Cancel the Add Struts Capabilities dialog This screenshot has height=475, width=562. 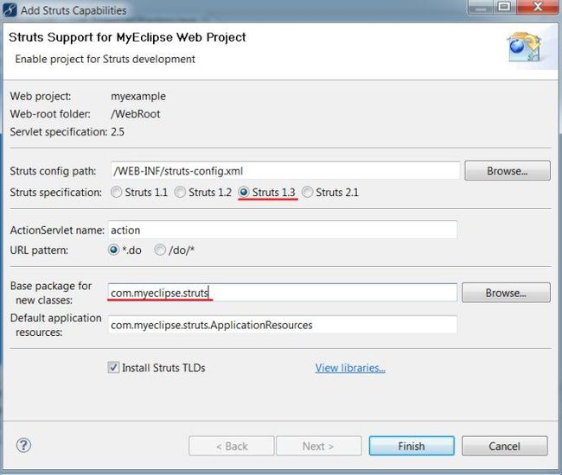tap(504, 446)
